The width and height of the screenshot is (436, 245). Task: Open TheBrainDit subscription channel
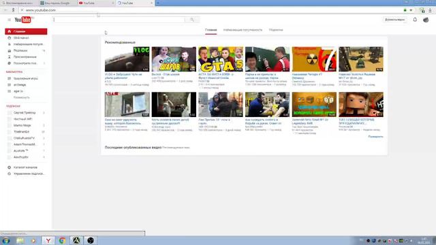(x=26, y=131)
